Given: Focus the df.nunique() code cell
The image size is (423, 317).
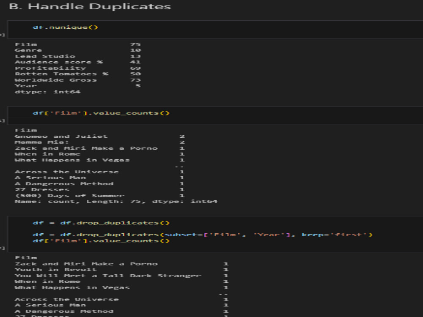Looking at the screenshot, I should (x=215, y=30).
